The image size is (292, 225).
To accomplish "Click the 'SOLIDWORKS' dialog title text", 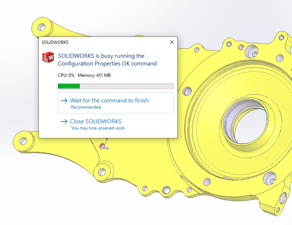I will click(x=55, y=42).
